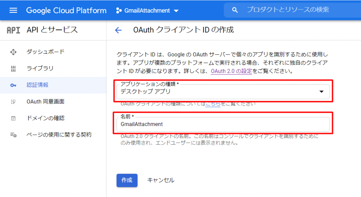Click the GmailAttachment project hexagon icon
The width and height of the screenshot is (361, 197).
coord(119,11)
